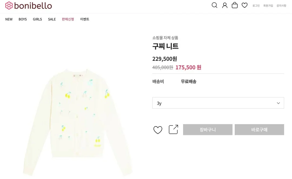Click the 로그인 login link
This screenshot has height=179, width=292.
[x=256, y=6]
